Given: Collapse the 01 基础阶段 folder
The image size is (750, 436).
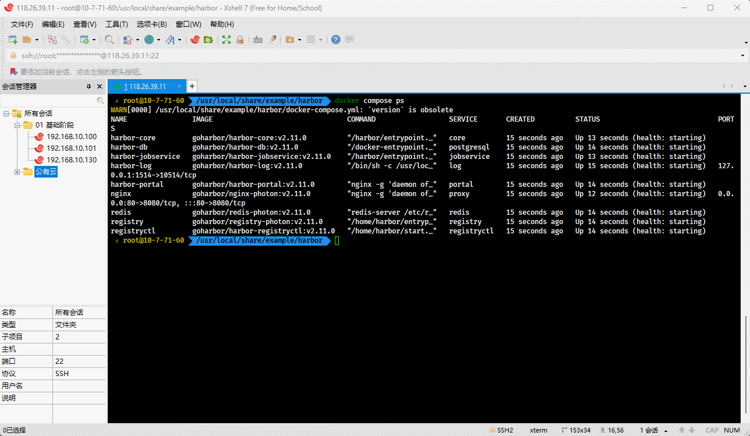Looking at the screenshot, I should click(17, 125).
